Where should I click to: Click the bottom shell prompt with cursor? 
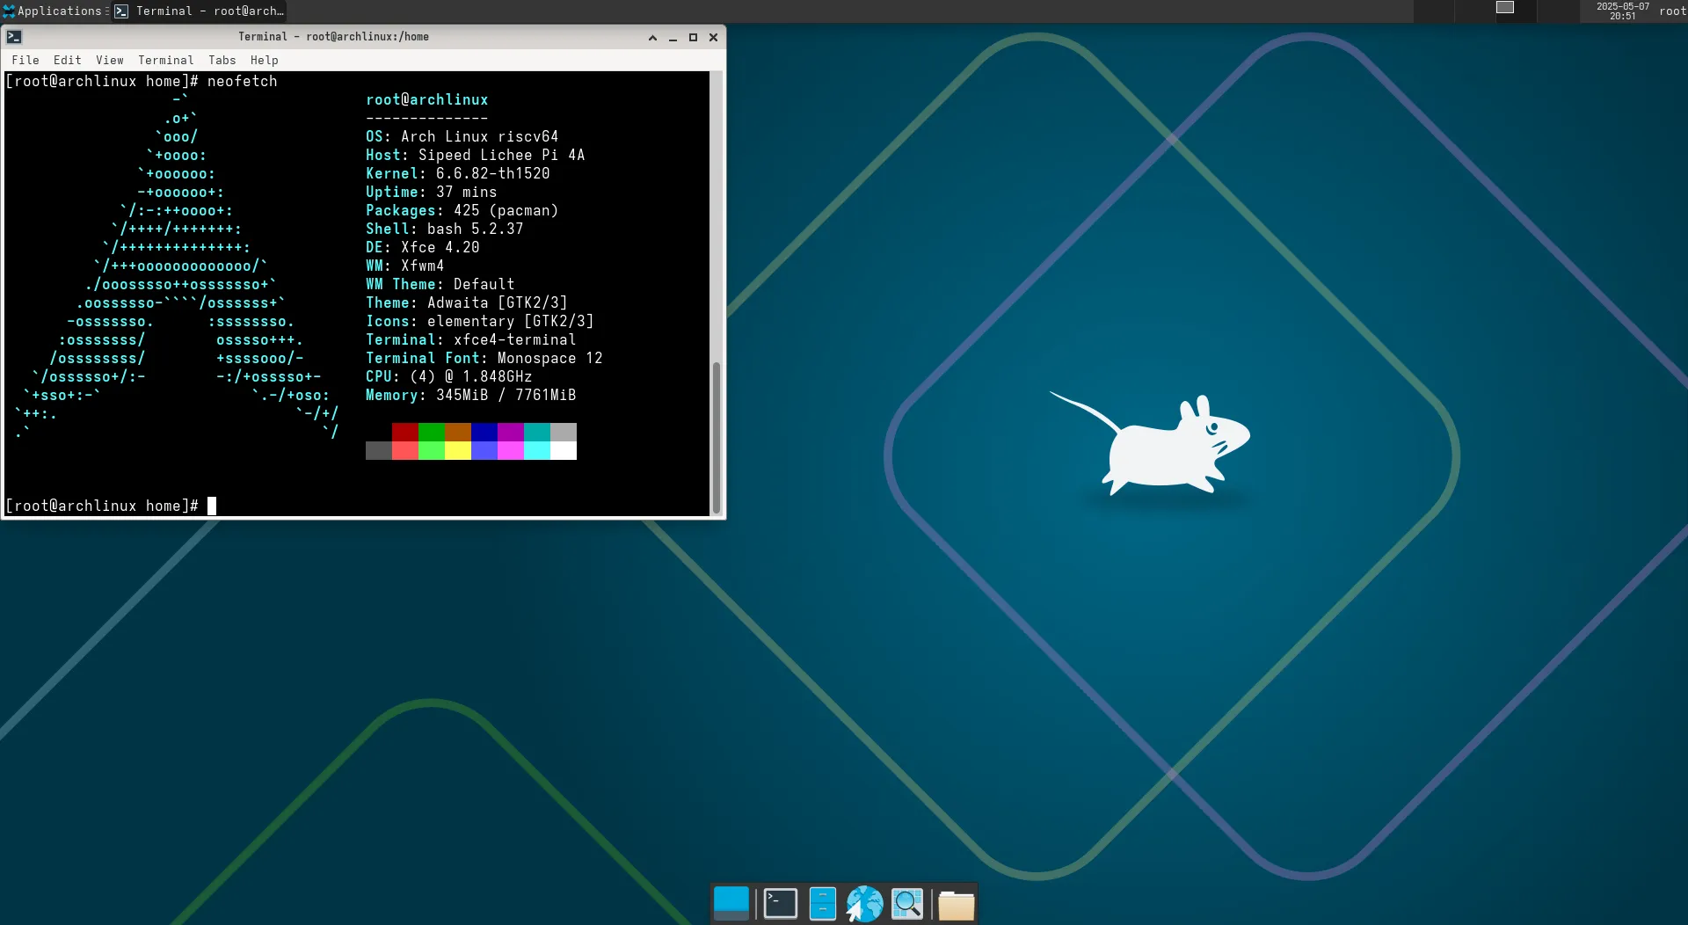click(111, 506)
